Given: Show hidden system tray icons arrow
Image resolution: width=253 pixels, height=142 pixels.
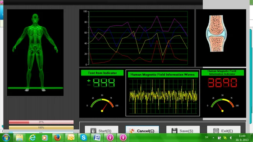Looking at the screenshot, I should [x=214, y=138].
